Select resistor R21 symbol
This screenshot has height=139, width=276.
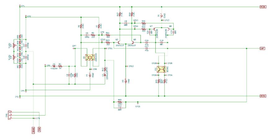[x=144, y=23]
